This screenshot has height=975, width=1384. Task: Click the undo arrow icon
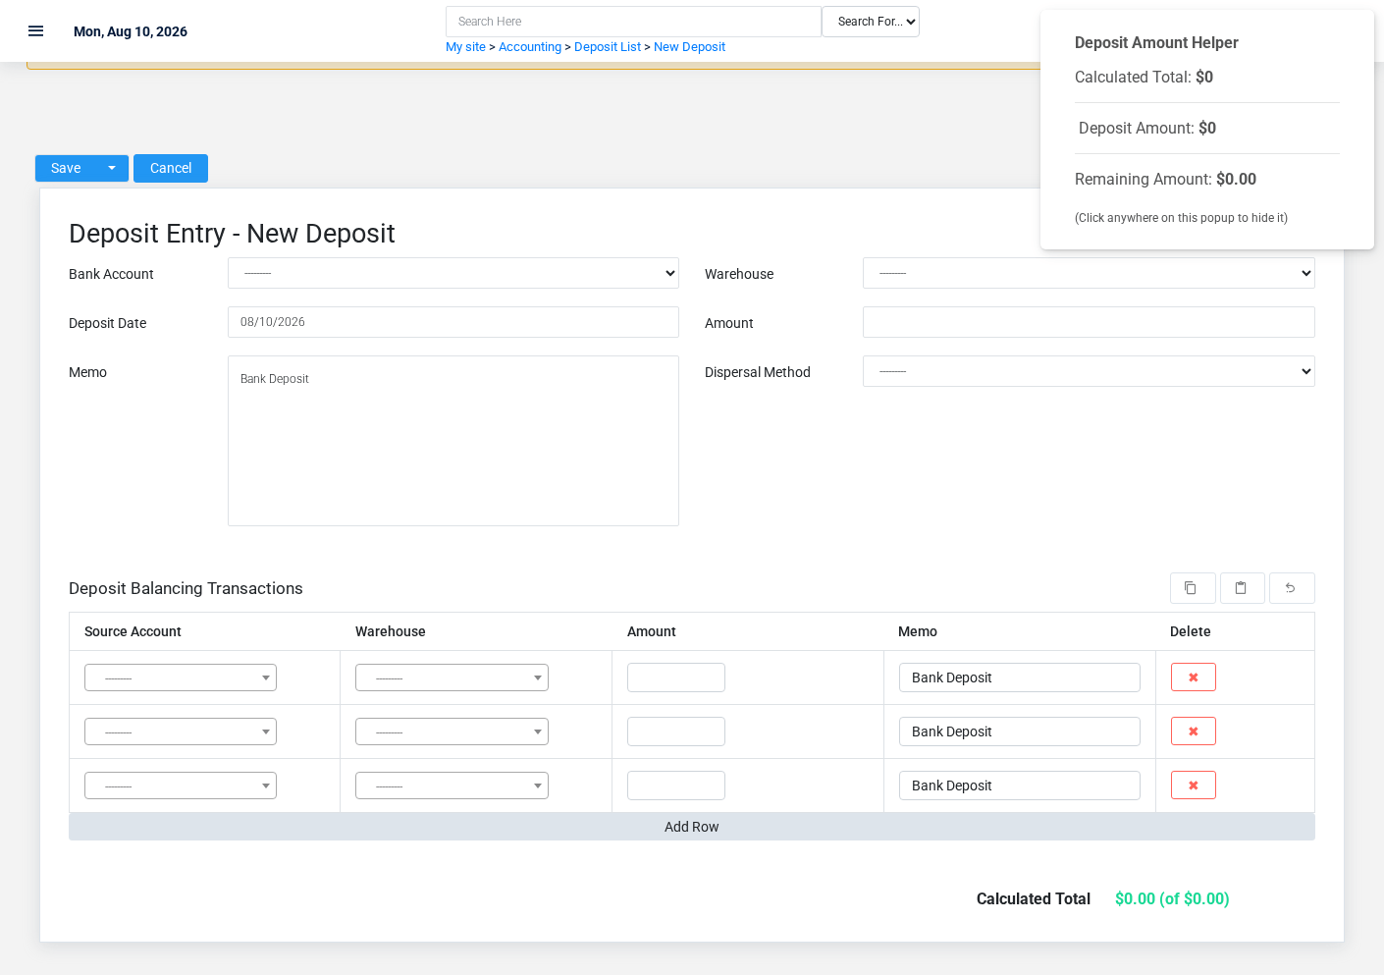[x=1292, y=588]
